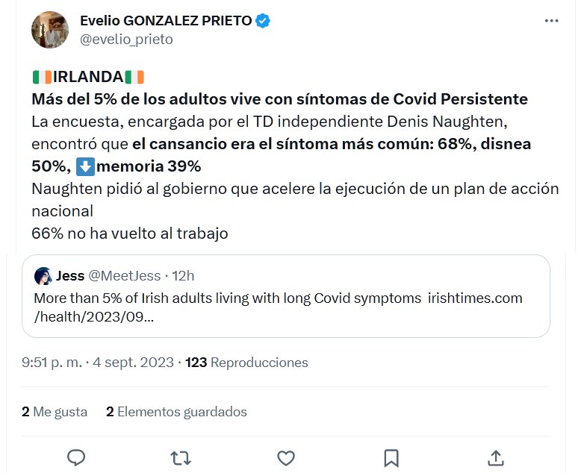This screenshot has height=473, width=584.
Task: Open the three-dot more options menu
Action: coord(551,21)
